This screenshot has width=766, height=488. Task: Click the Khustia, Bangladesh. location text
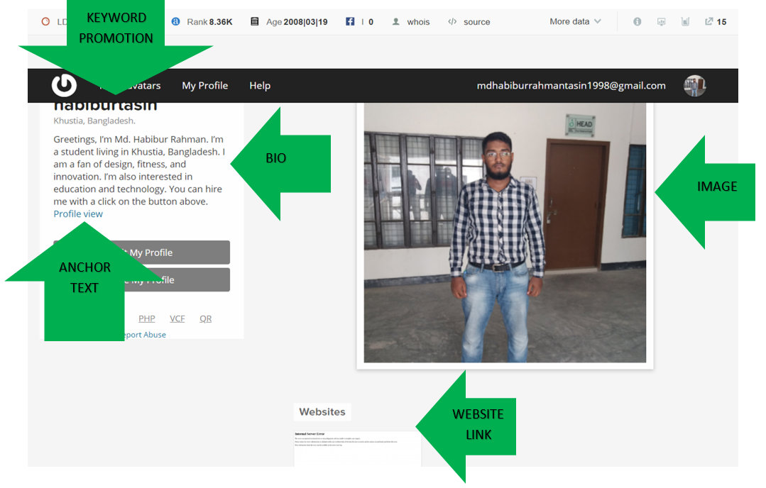click(x=94, y=121)
